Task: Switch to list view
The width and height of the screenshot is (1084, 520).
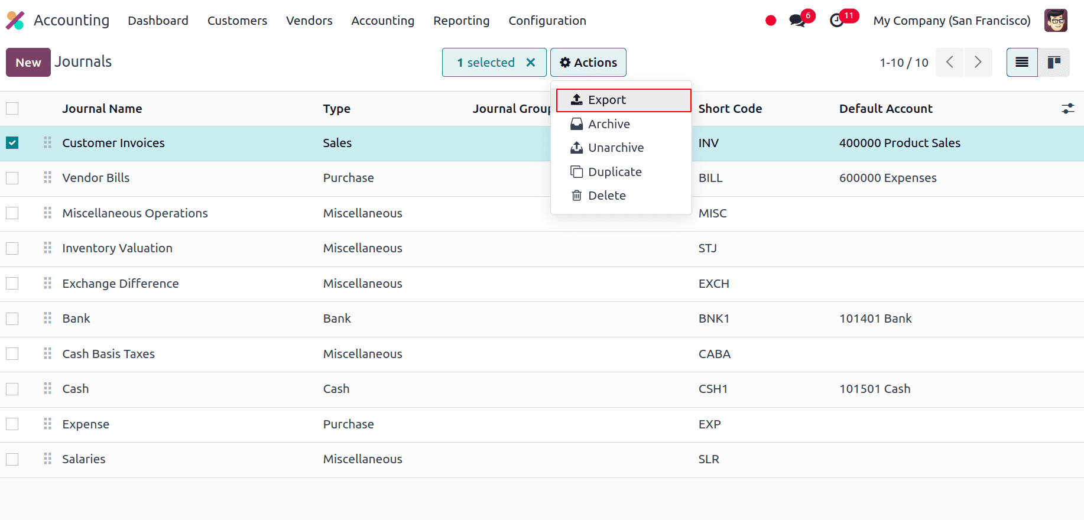Action: (x=1022, y=63)
